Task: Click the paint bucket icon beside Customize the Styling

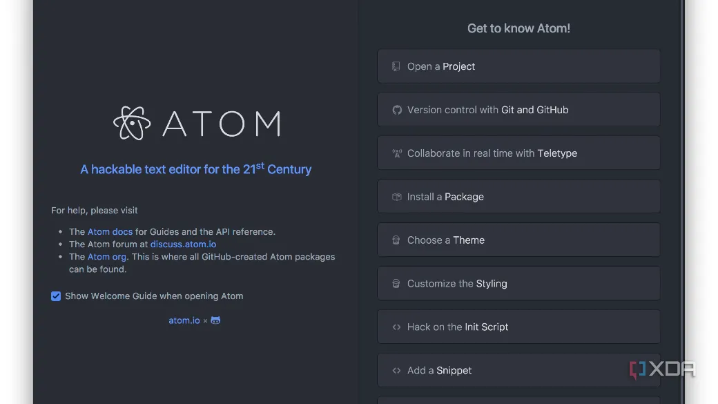Action: tap(396, 284)
